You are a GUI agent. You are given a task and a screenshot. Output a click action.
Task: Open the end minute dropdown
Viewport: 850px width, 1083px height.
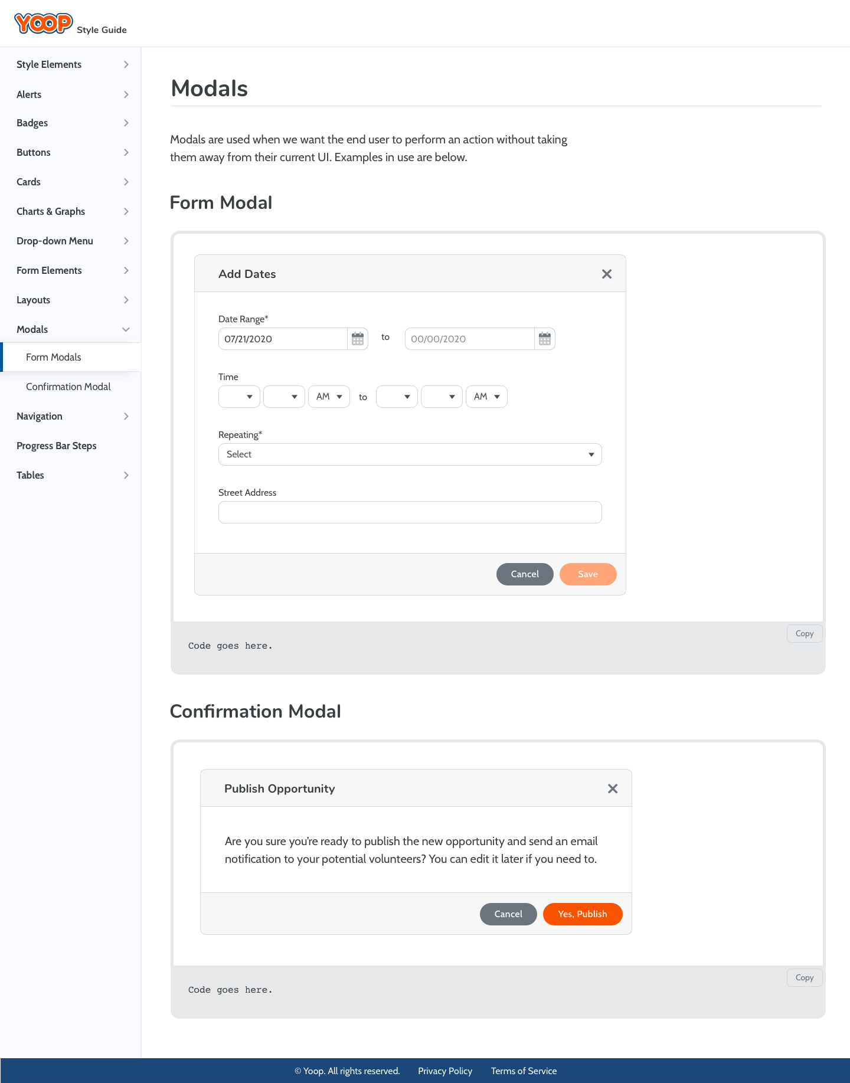(442, 397)
